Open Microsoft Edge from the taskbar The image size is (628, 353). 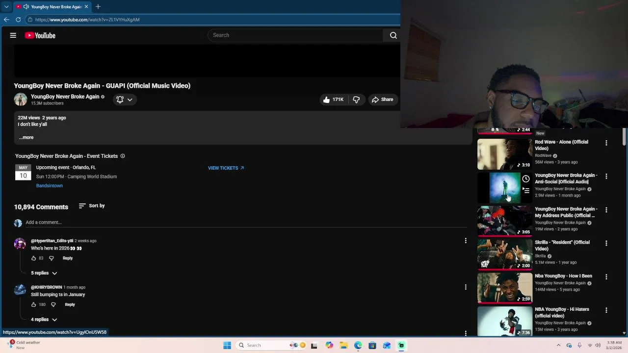pos(358,345)
